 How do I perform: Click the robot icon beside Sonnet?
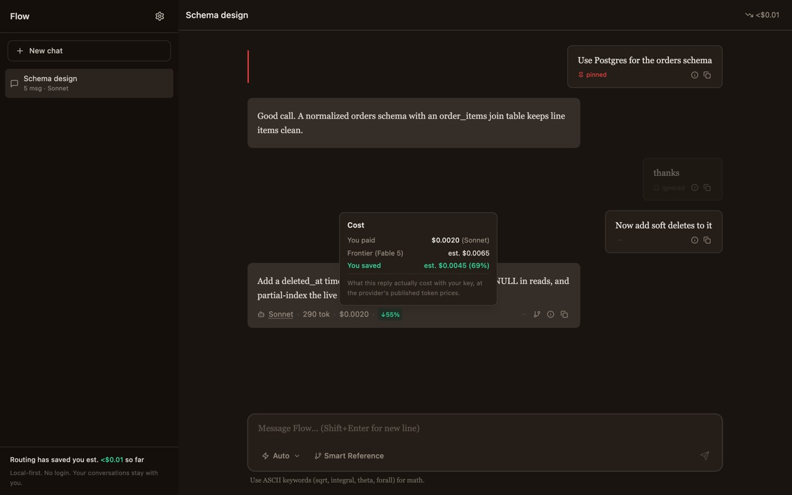coord(261,314)
